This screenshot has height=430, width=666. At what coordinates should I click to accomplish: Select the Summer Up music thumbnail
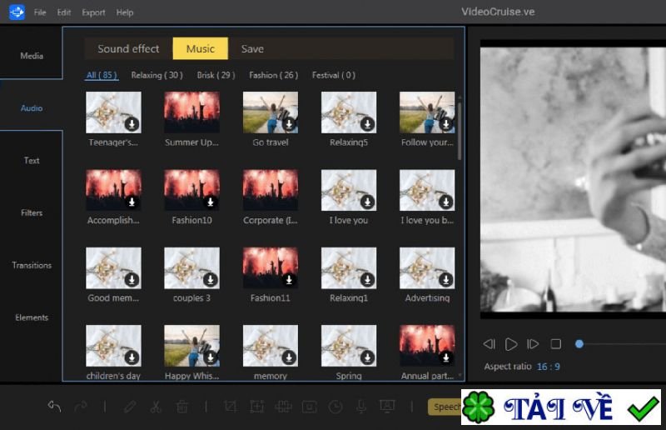pyautogui.click(x=192, y=112)
